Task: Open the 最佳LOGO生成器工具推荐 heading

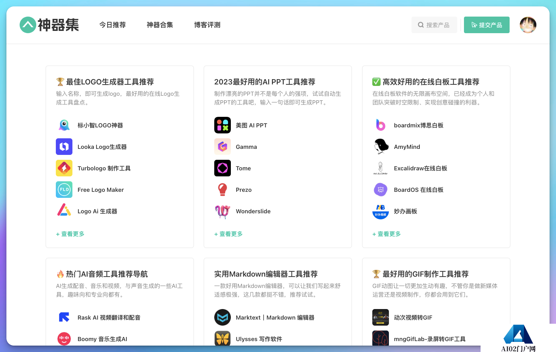Action: pos(105,82)
